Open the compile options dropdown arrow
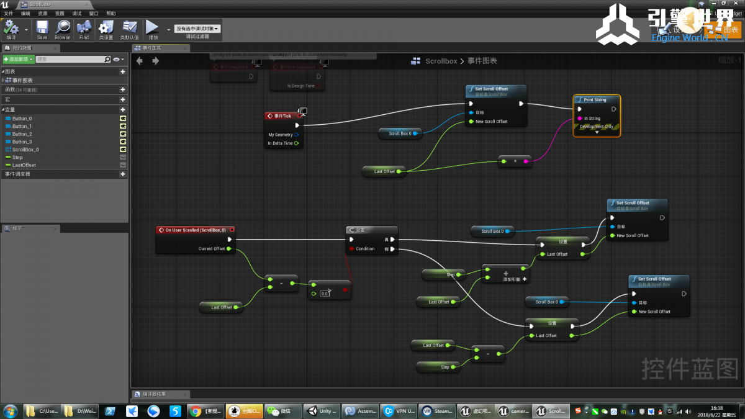The image size is (745, 419). click(27, 29)
